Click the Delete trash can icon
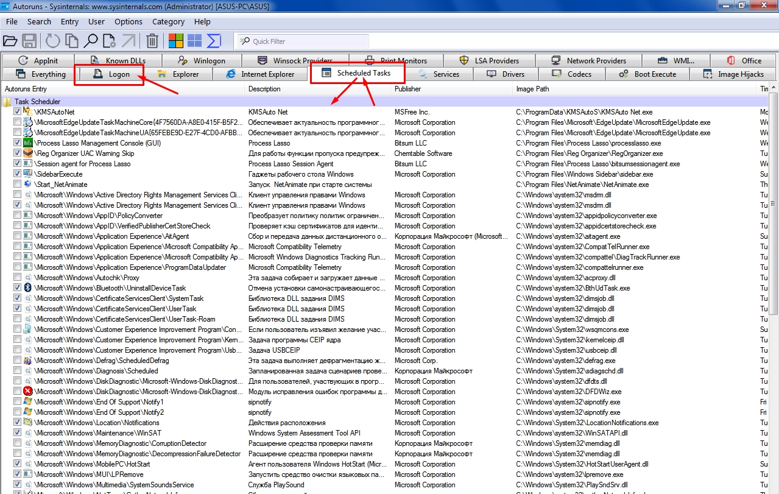The height and width of the screenshot is (494, 779). tap(152, 41)
